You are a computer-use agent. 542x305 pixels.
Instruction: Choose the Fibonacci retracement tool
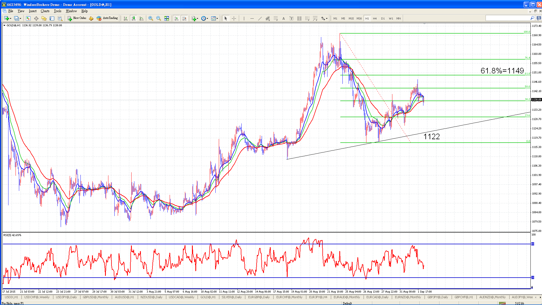click(276, 18)
